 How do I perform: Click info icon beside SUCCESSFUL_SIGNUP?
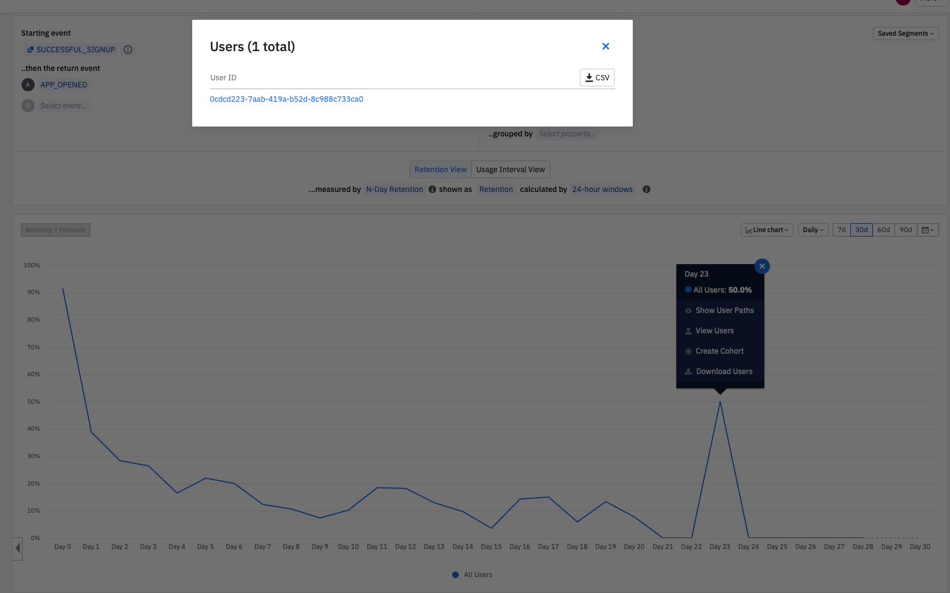tap(128, 50)
